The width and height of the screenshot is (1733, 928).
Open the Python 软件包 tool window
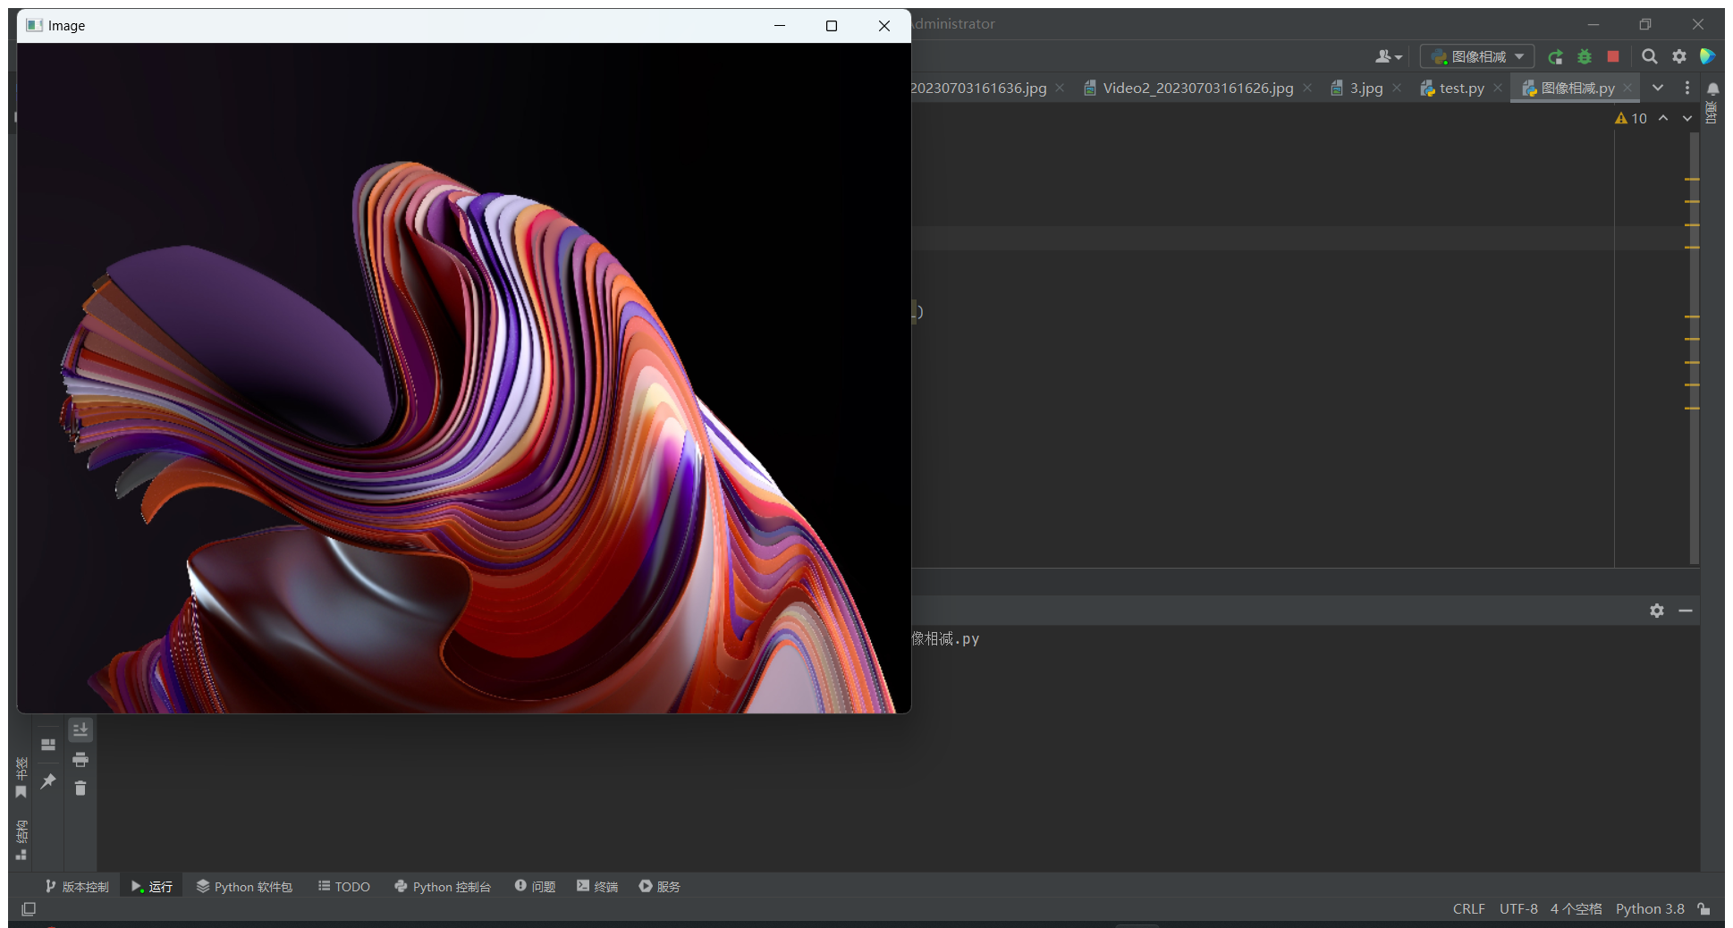tap(244, 887)
